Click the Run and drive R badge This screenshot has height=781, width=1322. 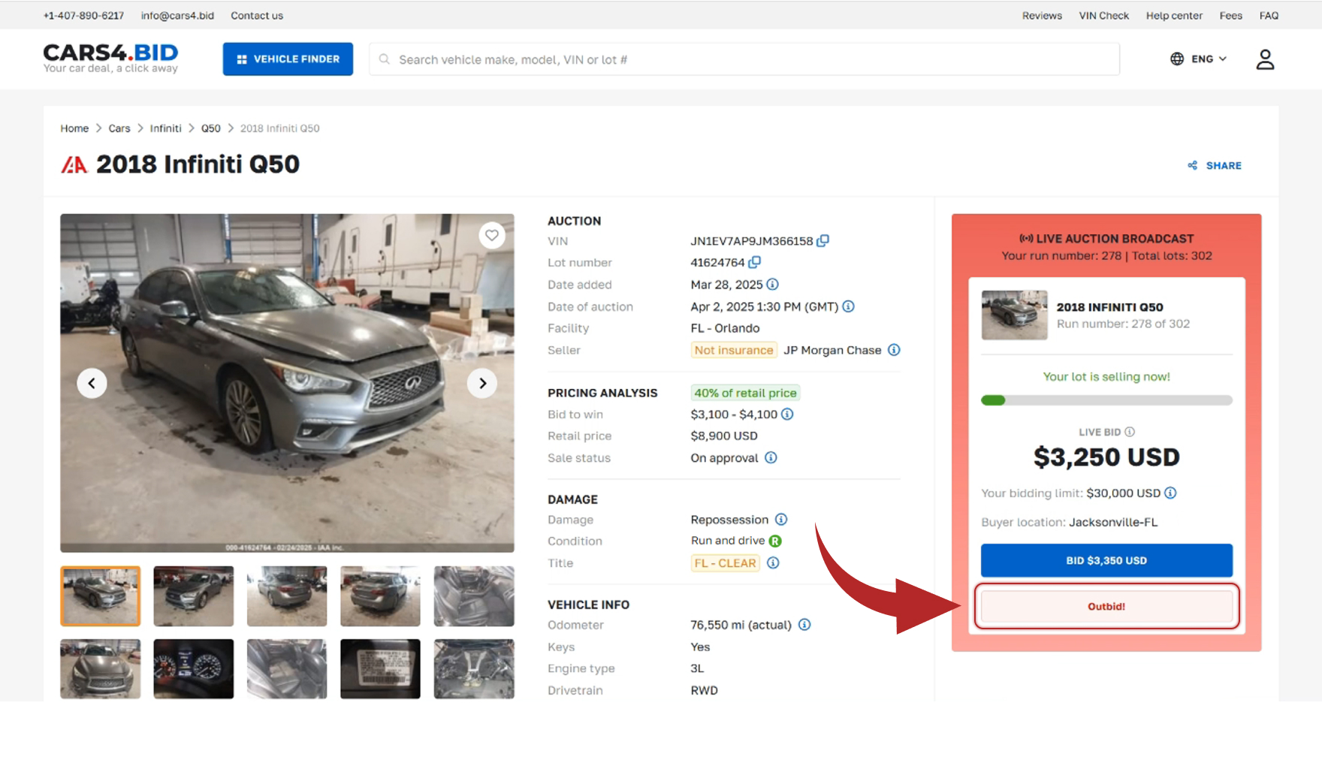(x=776, y=541)
